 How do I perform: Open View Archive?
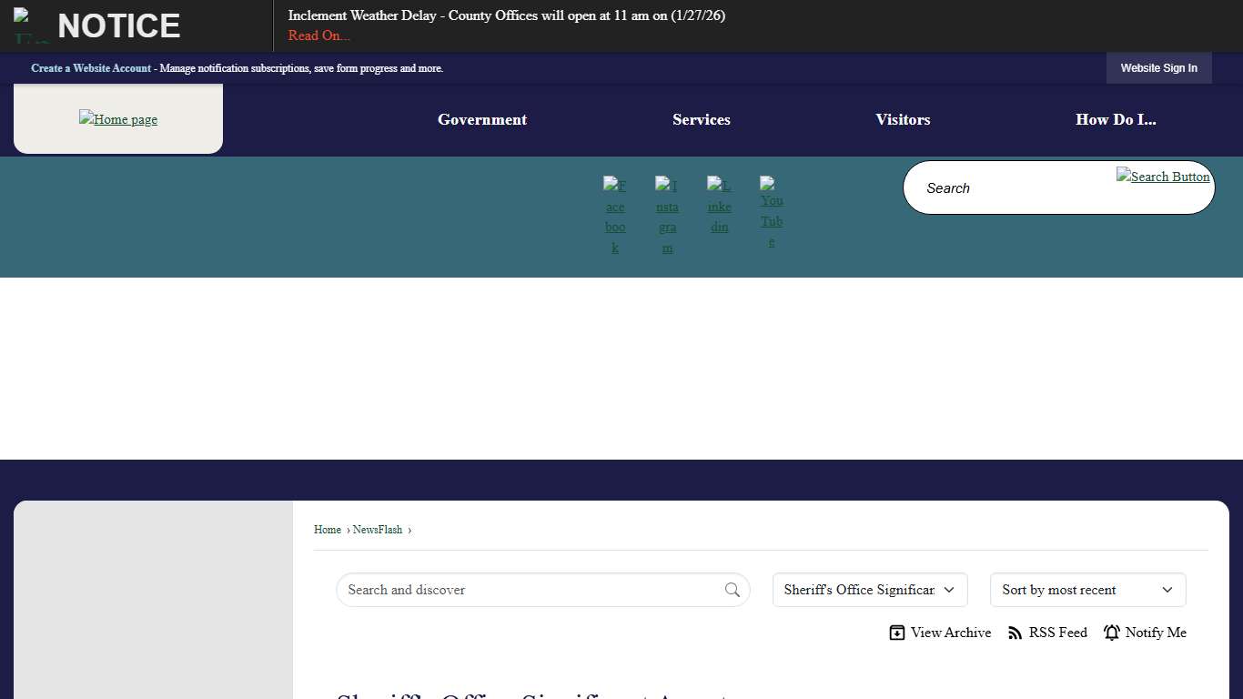click(940, 633)
